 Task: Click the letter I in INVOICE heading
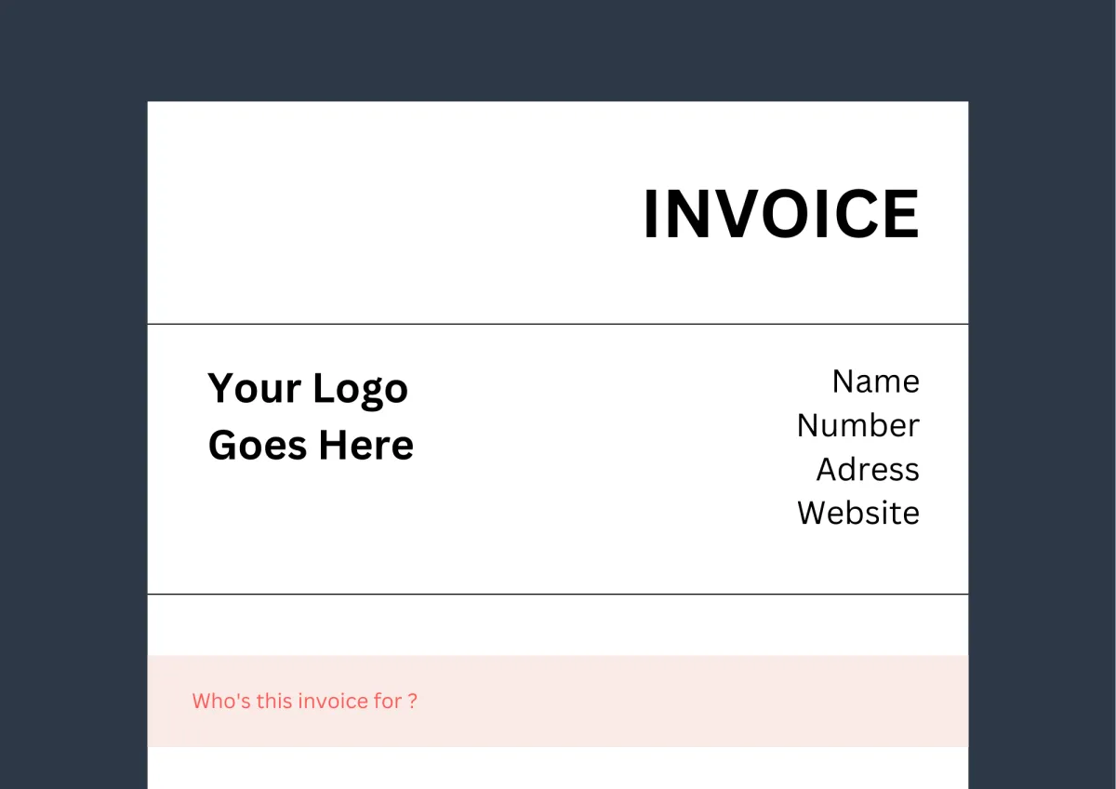(x=651, y=214)
